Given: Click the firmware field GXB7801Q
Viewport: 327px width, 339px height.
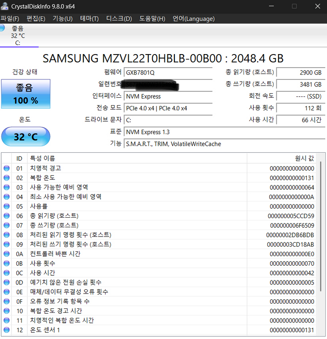Looking at the screenshot, I should click(168, 72).
